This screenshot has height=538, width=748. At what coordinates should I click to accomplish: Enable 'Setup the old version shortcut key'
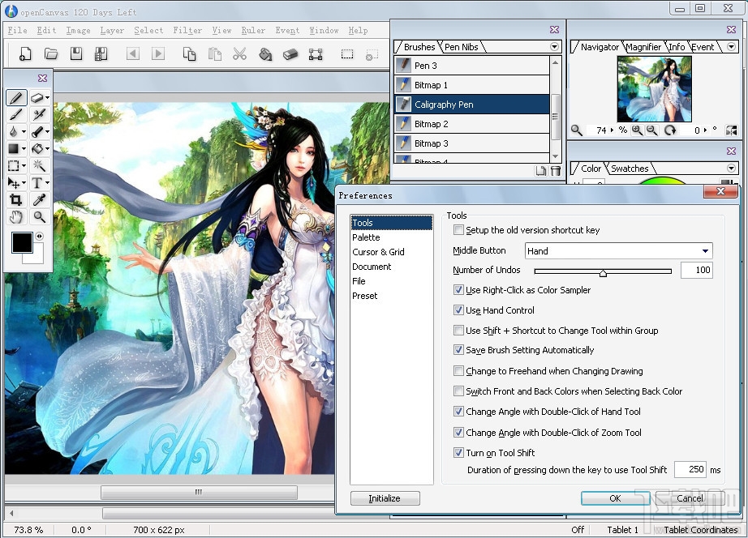[x=459, y=230]
